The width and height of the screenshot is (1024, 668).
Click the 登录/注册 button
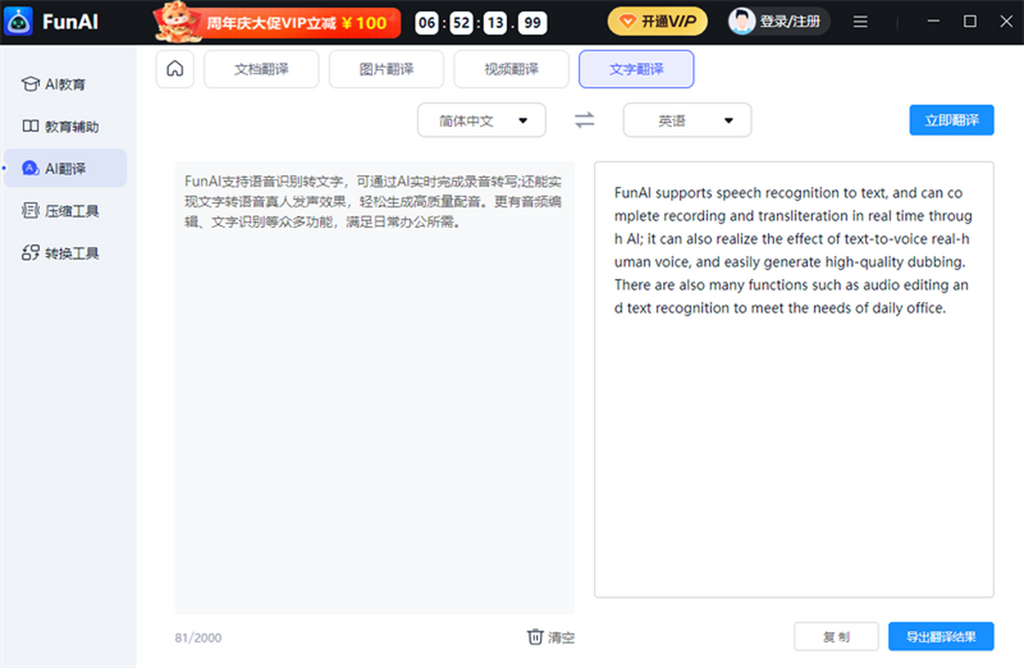(x=779, y=21)
